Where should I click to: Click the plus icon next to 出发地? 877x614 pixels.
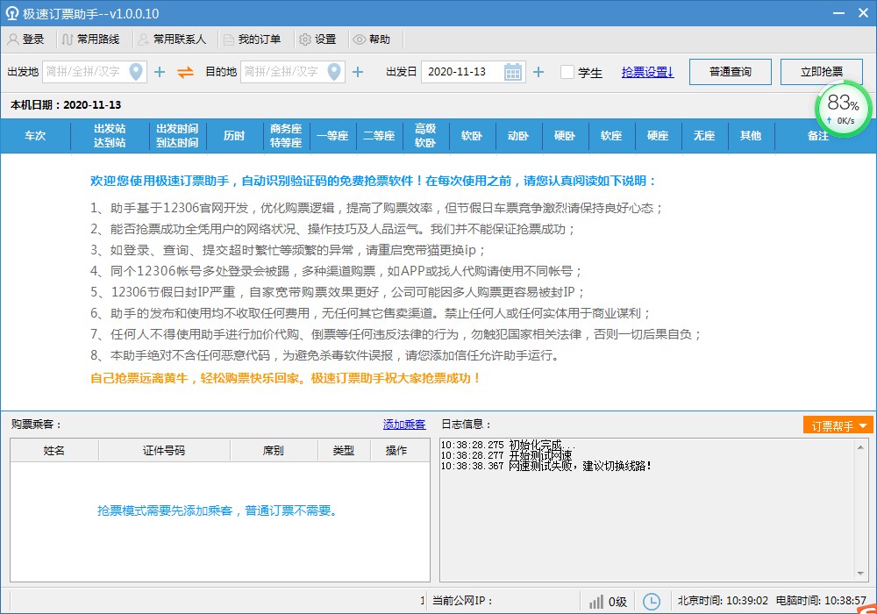[x=160, y=72]
